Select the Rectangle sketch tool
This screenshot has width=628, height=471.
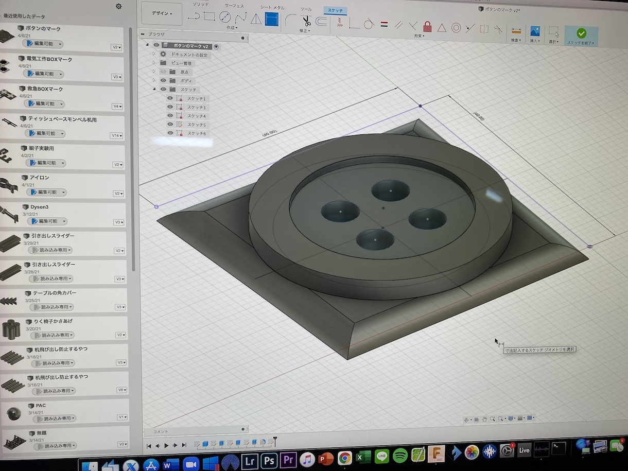point(209,16)
